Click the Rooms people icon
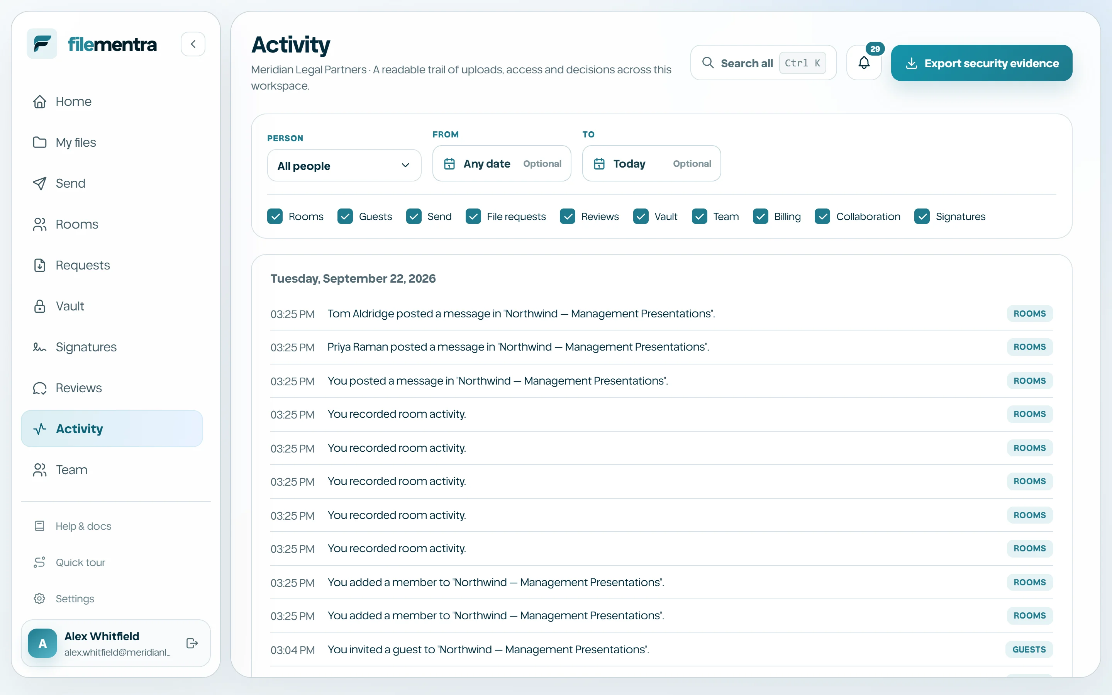Screen dimensions: 1112x695 click(39, 224)
